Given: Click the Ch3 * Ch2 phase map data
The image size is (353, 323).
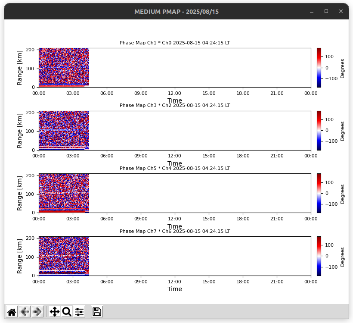Looking at the screenshot, I should (x=64, y=130).
